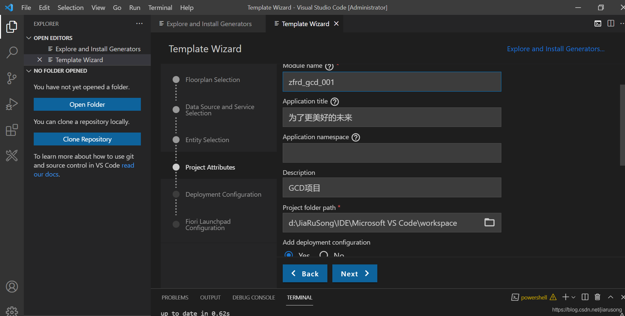Close Template Wizard in Open Editors list
The height and width of the screenshot is (316, 625).
tap(40, 59)
